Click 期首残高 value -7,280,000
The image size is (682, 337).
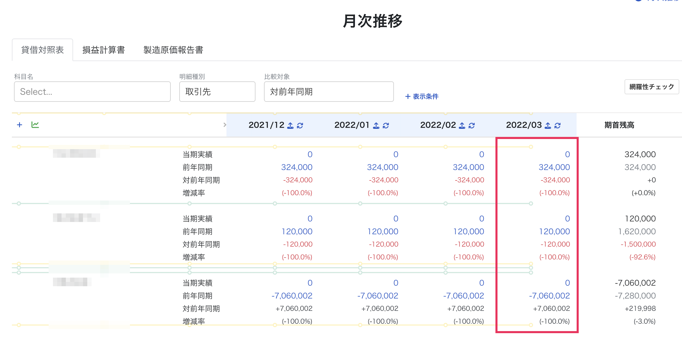(635, 295)
